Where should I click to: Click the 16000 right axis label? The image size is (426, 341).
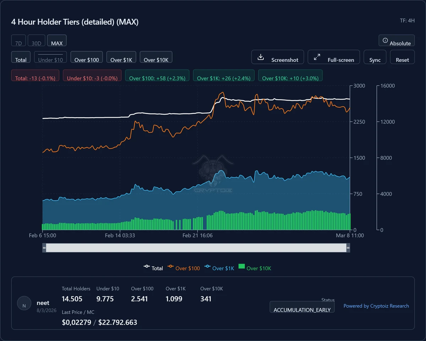pos(387,86)
